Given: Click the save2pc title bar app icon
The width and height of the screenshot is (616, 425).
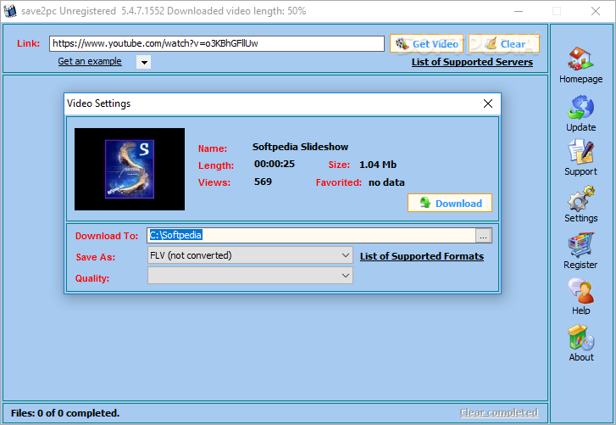Looking at the screenshot, I should 10,11.
